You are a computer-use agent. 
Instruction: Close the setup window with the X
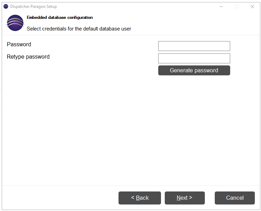[x=252, y=7]
